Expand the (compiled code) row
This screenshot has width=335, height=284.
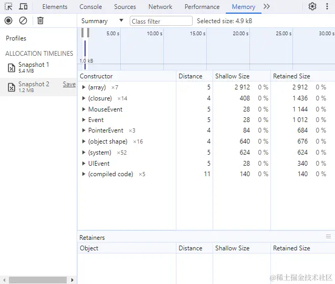click(83, 174)
